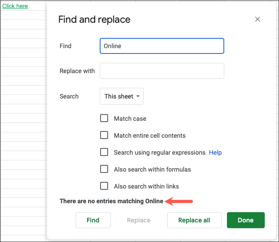Screen dimensions: 279x242
Task: Click the Also search within links label
Action: [x=146, y=186]
